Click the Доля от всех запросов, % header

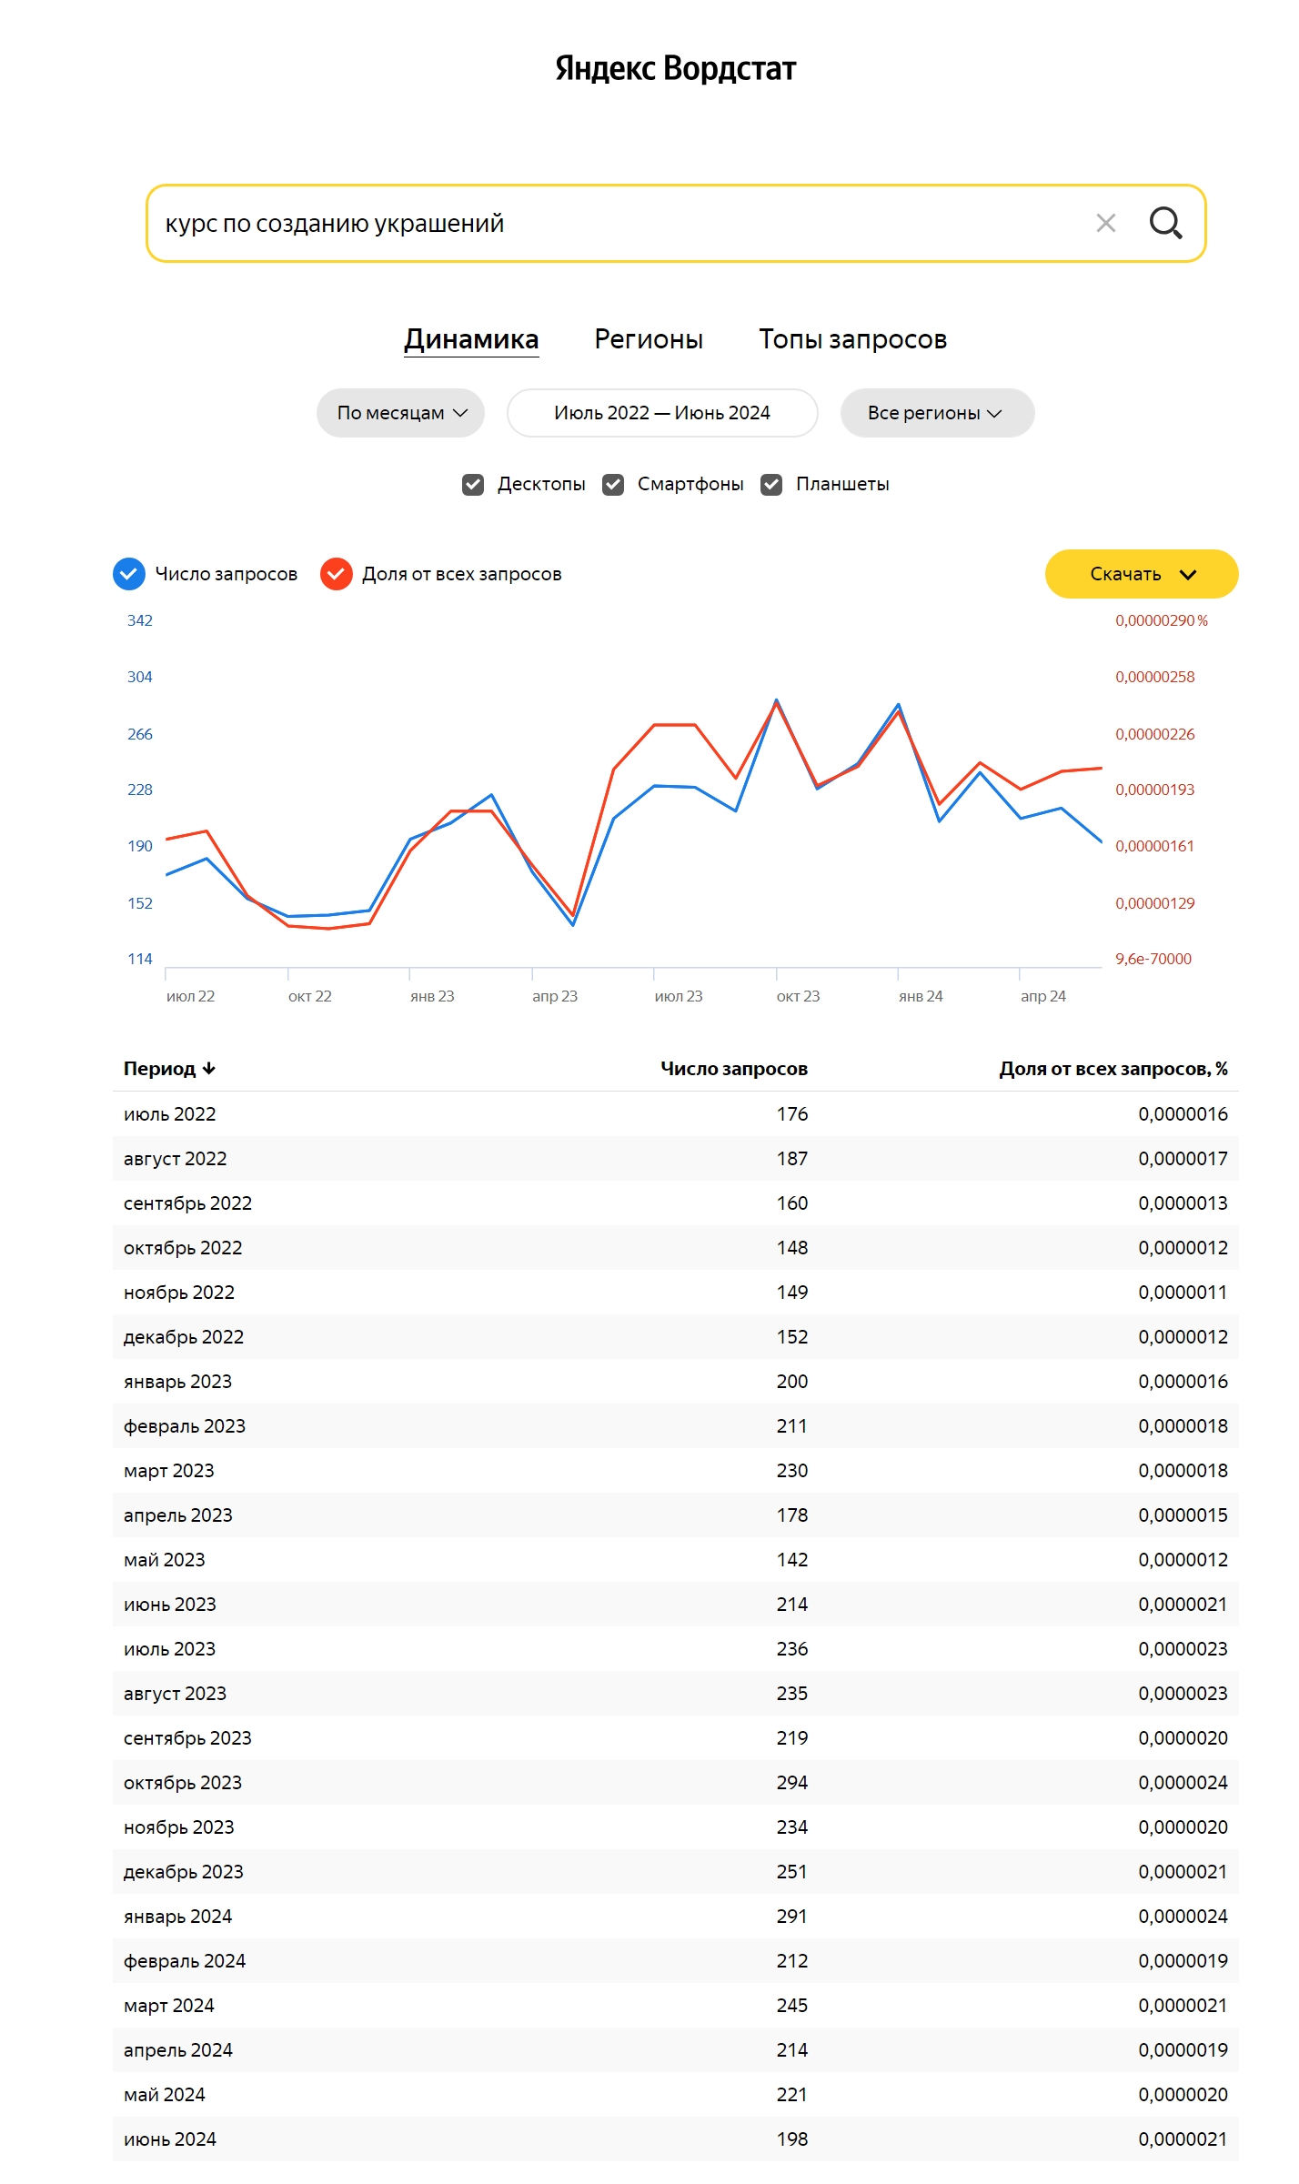[x=1113, y=1068]
